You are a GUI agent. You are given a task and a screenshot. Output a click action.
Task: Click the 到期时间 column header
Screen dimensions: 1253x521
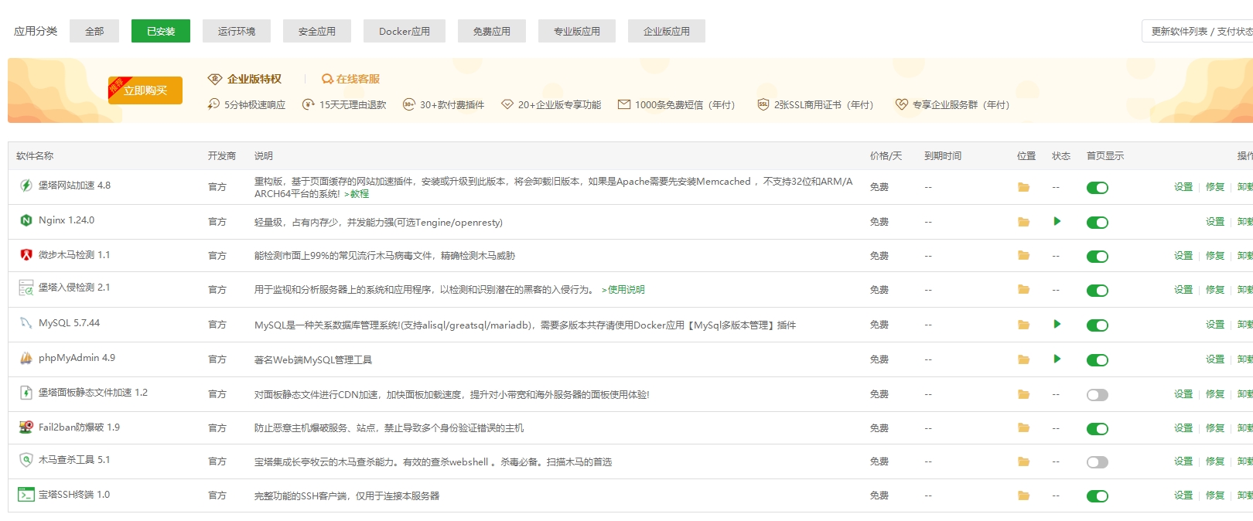[943, 156]
